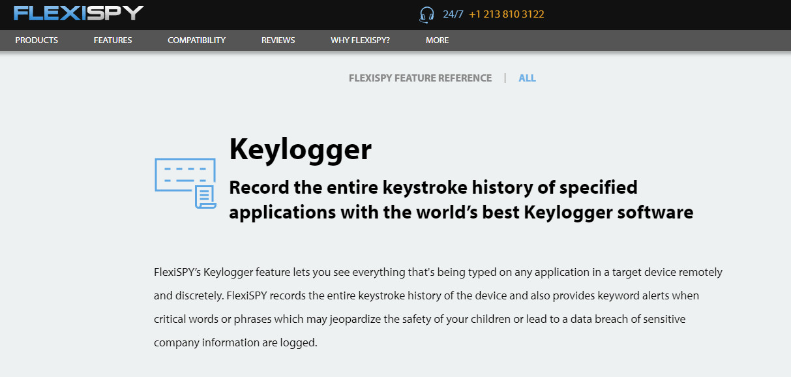Click the Keylogger feature icon
Image resolution: width=791 pixels, height=377 pixels.
[185, 183]
